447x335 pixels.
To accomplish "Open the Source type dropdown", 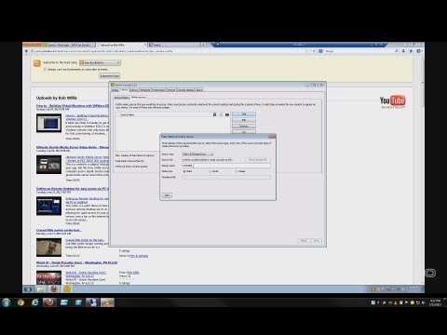I will (197, 154).
